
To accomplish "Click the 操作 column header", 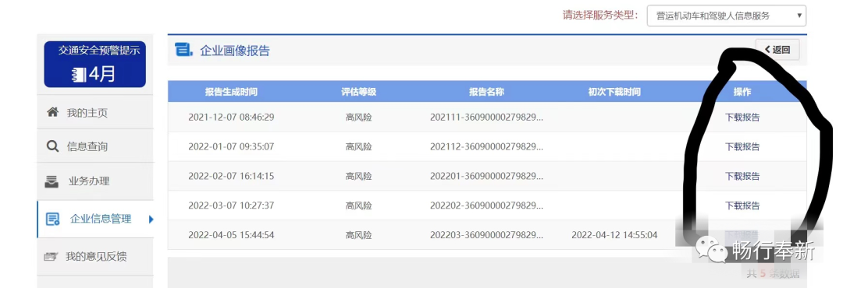I will (742, 92).
